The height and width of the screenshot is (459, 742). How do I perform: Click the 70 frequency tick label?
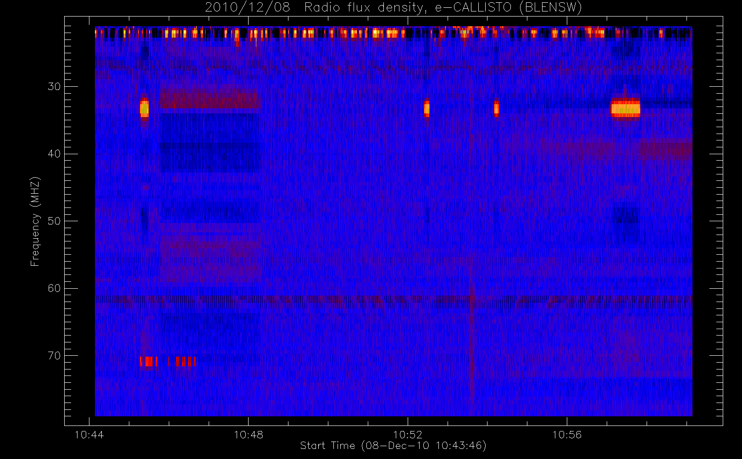click(x=54, y=356)
